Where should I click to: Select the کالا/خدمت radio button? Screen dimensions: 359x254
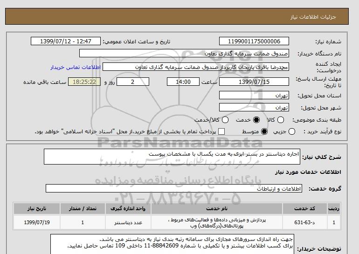(x=225, y=120)
